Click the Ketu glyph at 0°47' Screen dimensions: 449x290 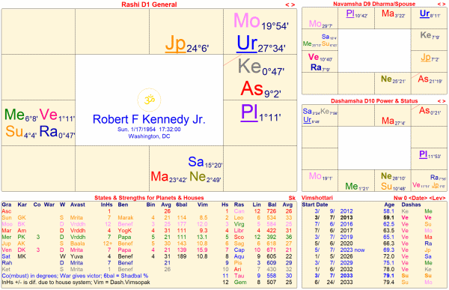pos(249,66)
